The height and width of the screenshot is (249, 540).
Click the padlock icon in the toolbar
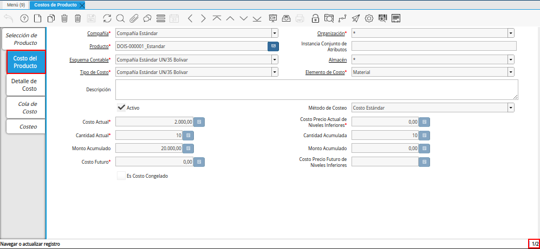tap(316, 18)
